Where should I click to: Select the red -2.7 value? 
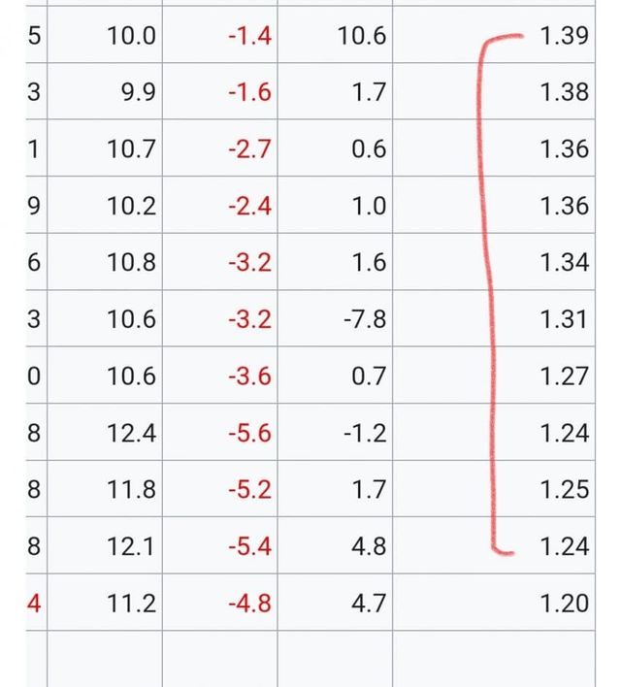(248, 149)
